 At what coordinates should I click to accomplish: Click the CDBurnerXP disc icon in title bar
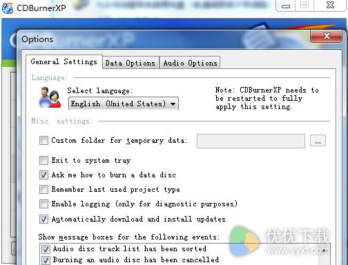(8, 8)
